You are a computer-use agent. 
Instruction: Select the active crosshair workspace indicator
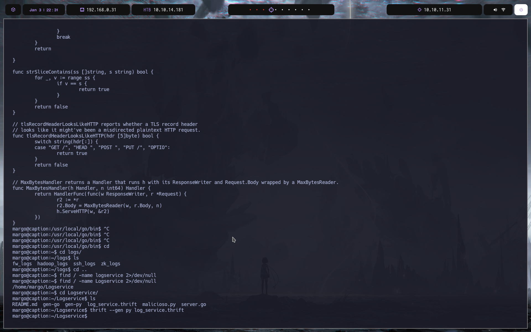point(271,10)
